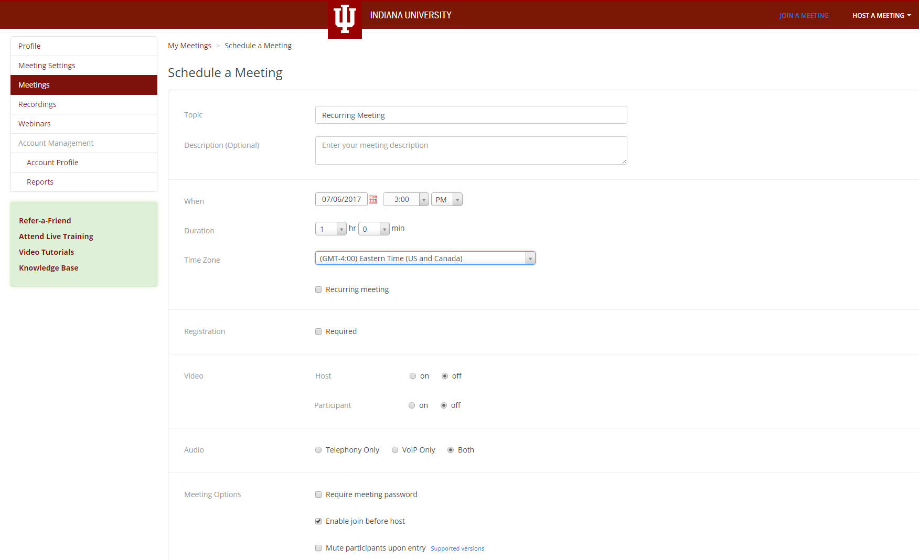Image resolution: width=919 pixels, height=560 pixels.
Task: Choose VoIP Only audio option
Action: [x=395, y=450]
